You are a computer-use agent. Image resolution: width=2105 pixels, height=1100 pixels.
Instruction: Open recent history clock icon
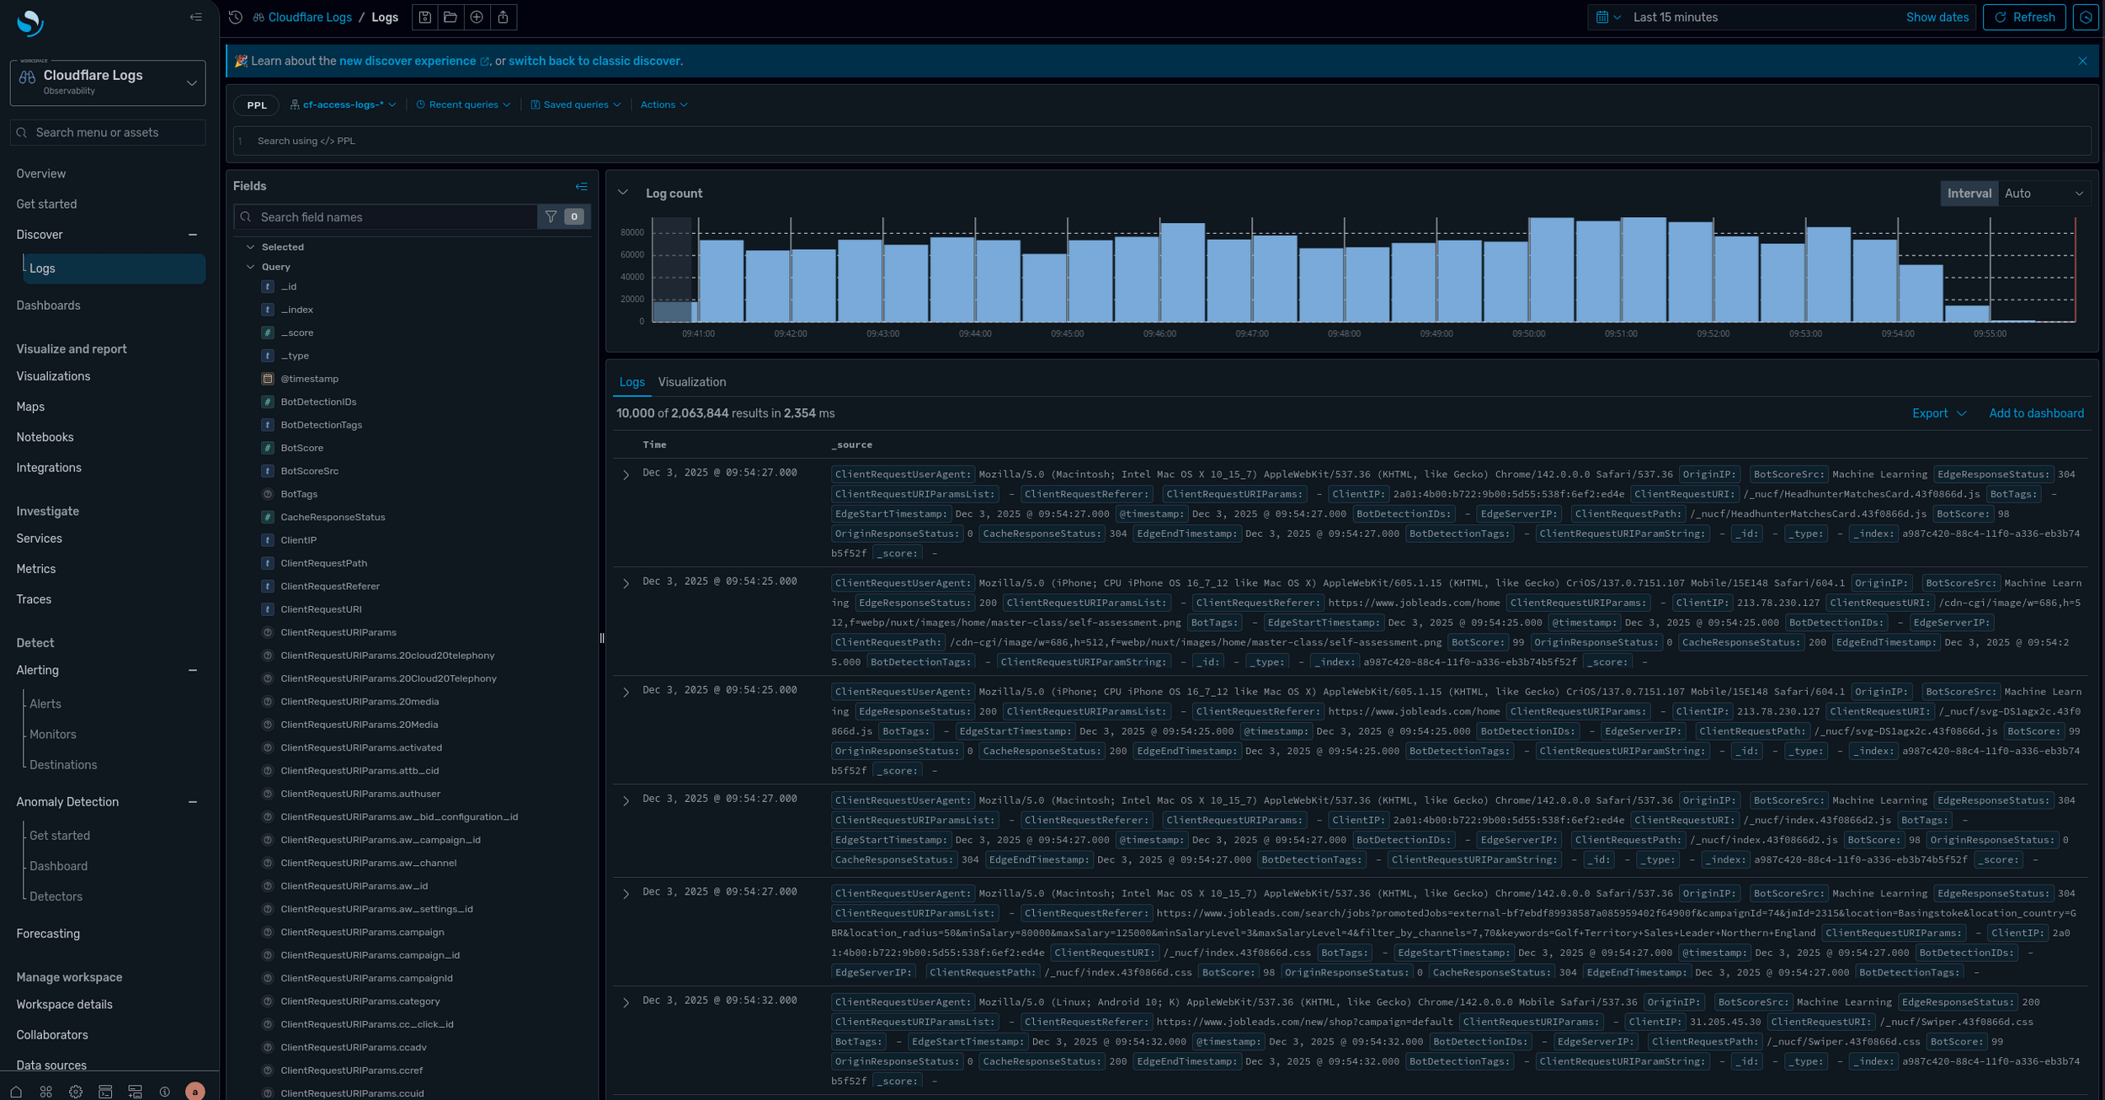[x=236, y=17]
